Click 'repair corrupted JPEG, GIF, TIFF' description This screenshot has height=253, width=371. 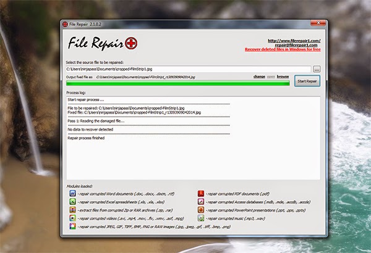(154, 227)
